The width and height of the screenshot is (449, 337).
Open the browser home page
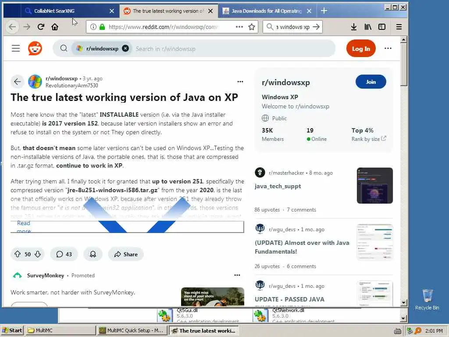pyautogui.click(x=55, y=27)
